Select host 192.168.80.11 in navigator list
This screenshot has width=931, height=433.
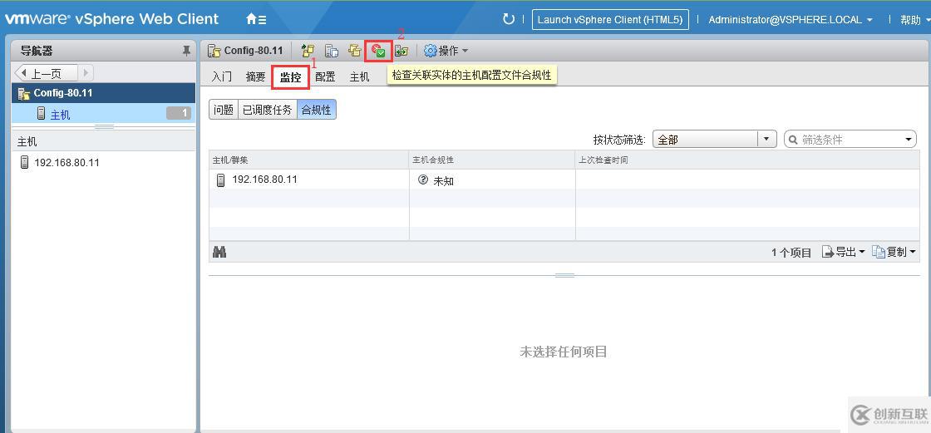[67, 162]
